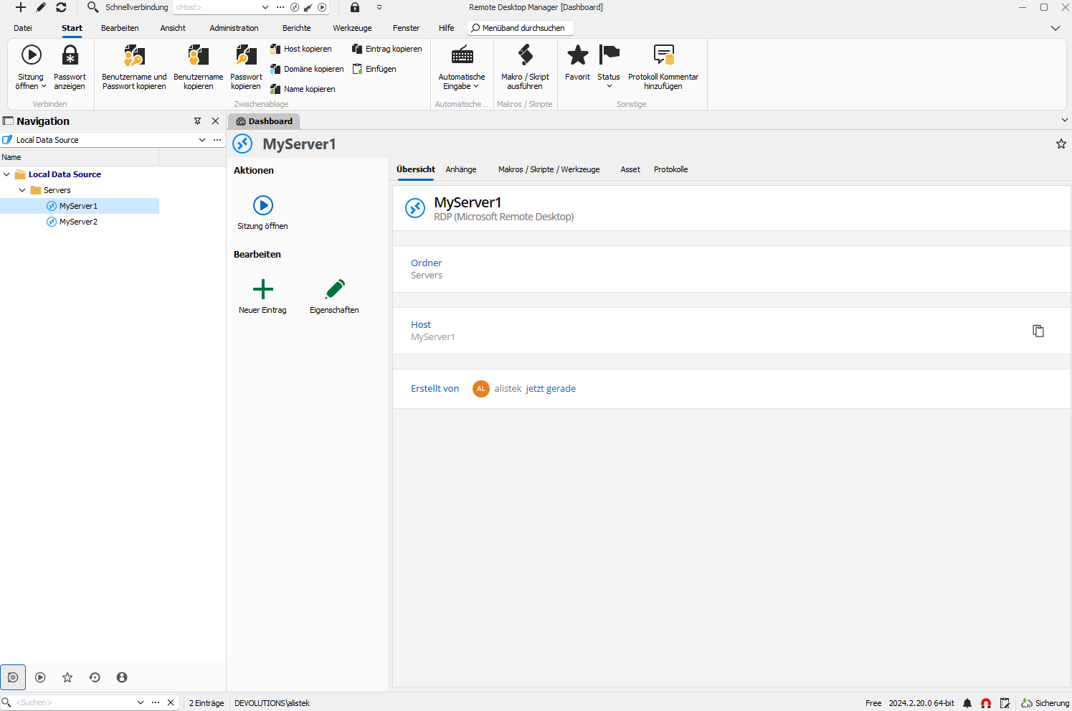Collapse the Servers folder
The image size is (1072, 711).
point(22,190)
